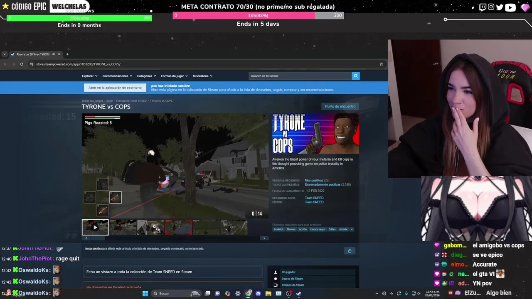Open the Muy positivas recent reviews link
The image size is (532, 299).
coord(314,180)
